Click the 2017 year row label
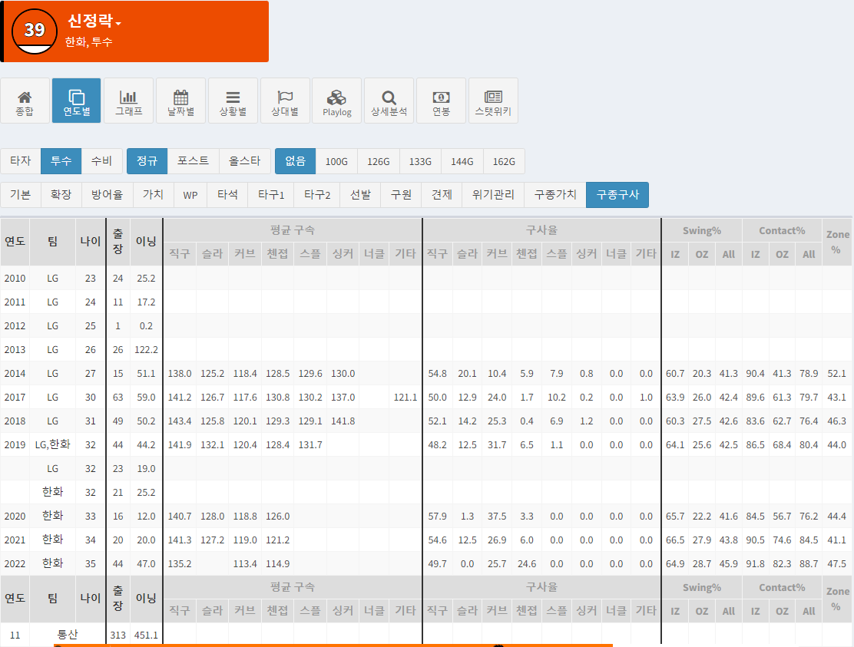 tap(15, 398)
